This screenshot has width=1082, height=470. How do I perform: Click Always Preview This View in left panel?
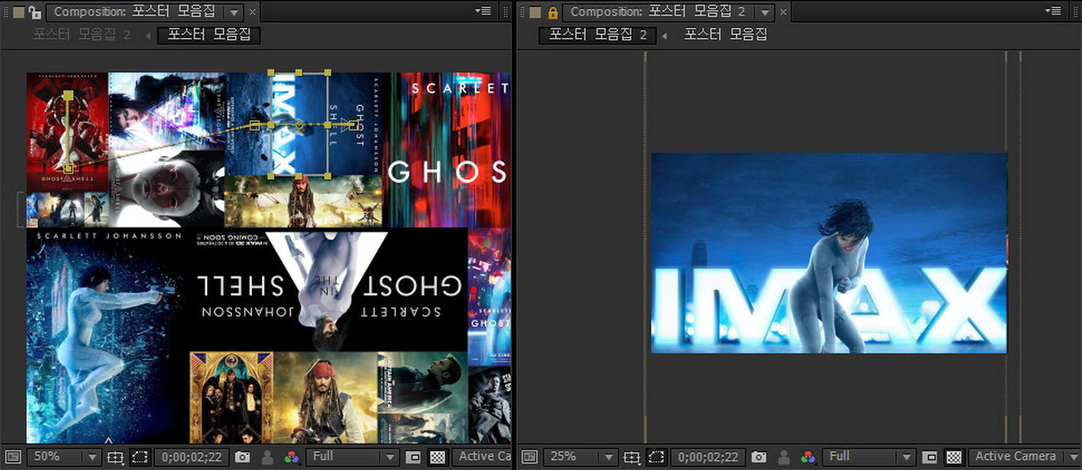12,457
